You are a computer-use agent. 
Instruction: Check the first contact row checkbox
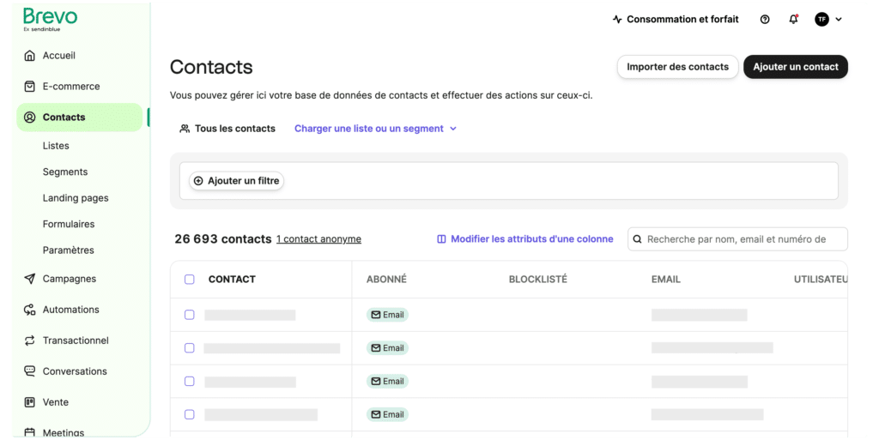point(190,315)
